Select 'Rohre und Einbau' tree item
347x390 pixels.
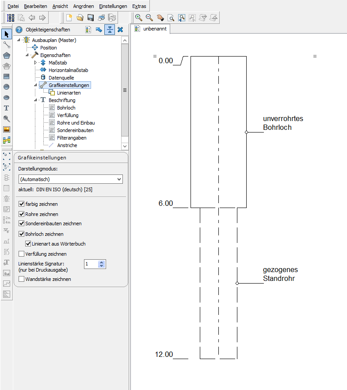tap(76, 123)
